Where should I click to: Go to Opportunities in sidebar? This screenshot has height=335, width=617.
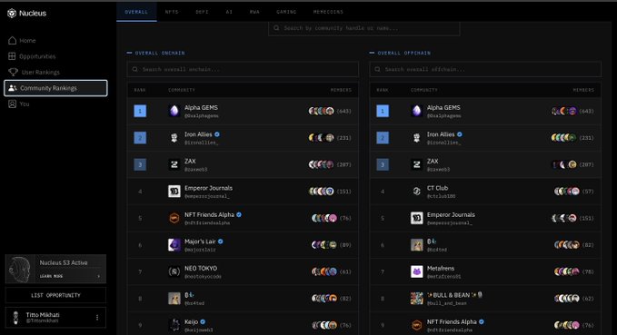click(x=32, y=56)
